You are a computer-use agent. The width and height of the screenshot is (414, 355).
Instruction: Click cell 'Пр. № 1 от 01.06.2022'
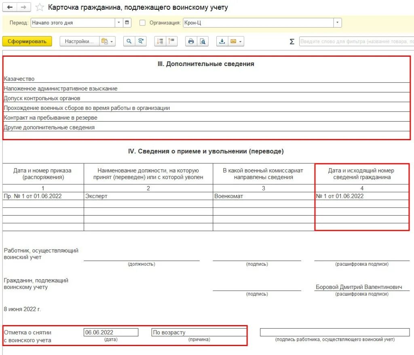pyautogui.click(x=43, y=196)
